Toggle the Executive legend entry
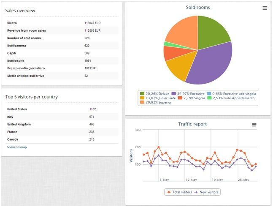Image resolution: width=273 pixels, height=207 pixels. point(188,94)
